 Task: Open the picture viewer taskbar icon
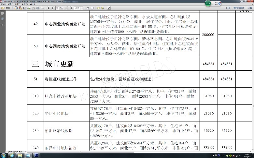tap(28, 156)
